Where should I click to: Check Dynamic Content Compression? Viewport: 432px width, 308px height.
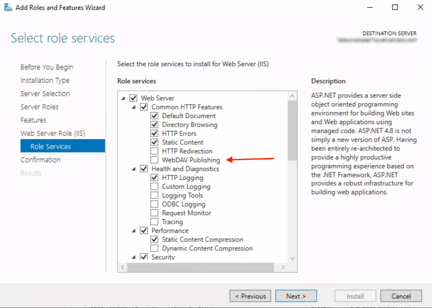[x=154, y=248]
